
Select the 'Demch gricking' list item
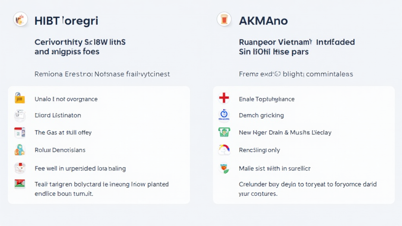coord(261,115)
